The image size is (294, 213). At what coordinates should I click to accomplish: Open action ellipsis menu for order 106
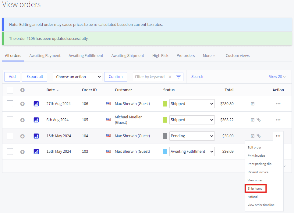click(278, 104)
